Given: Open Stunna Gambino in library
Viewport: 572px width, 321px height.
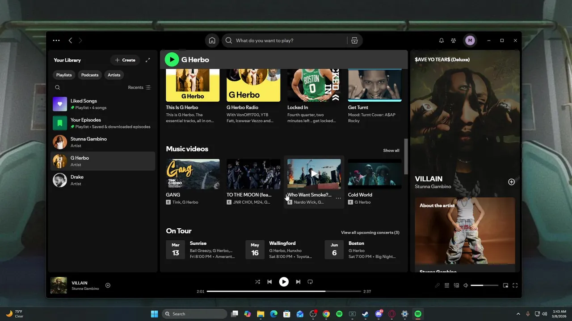Looking at the screenshot, I should [103, 142].
